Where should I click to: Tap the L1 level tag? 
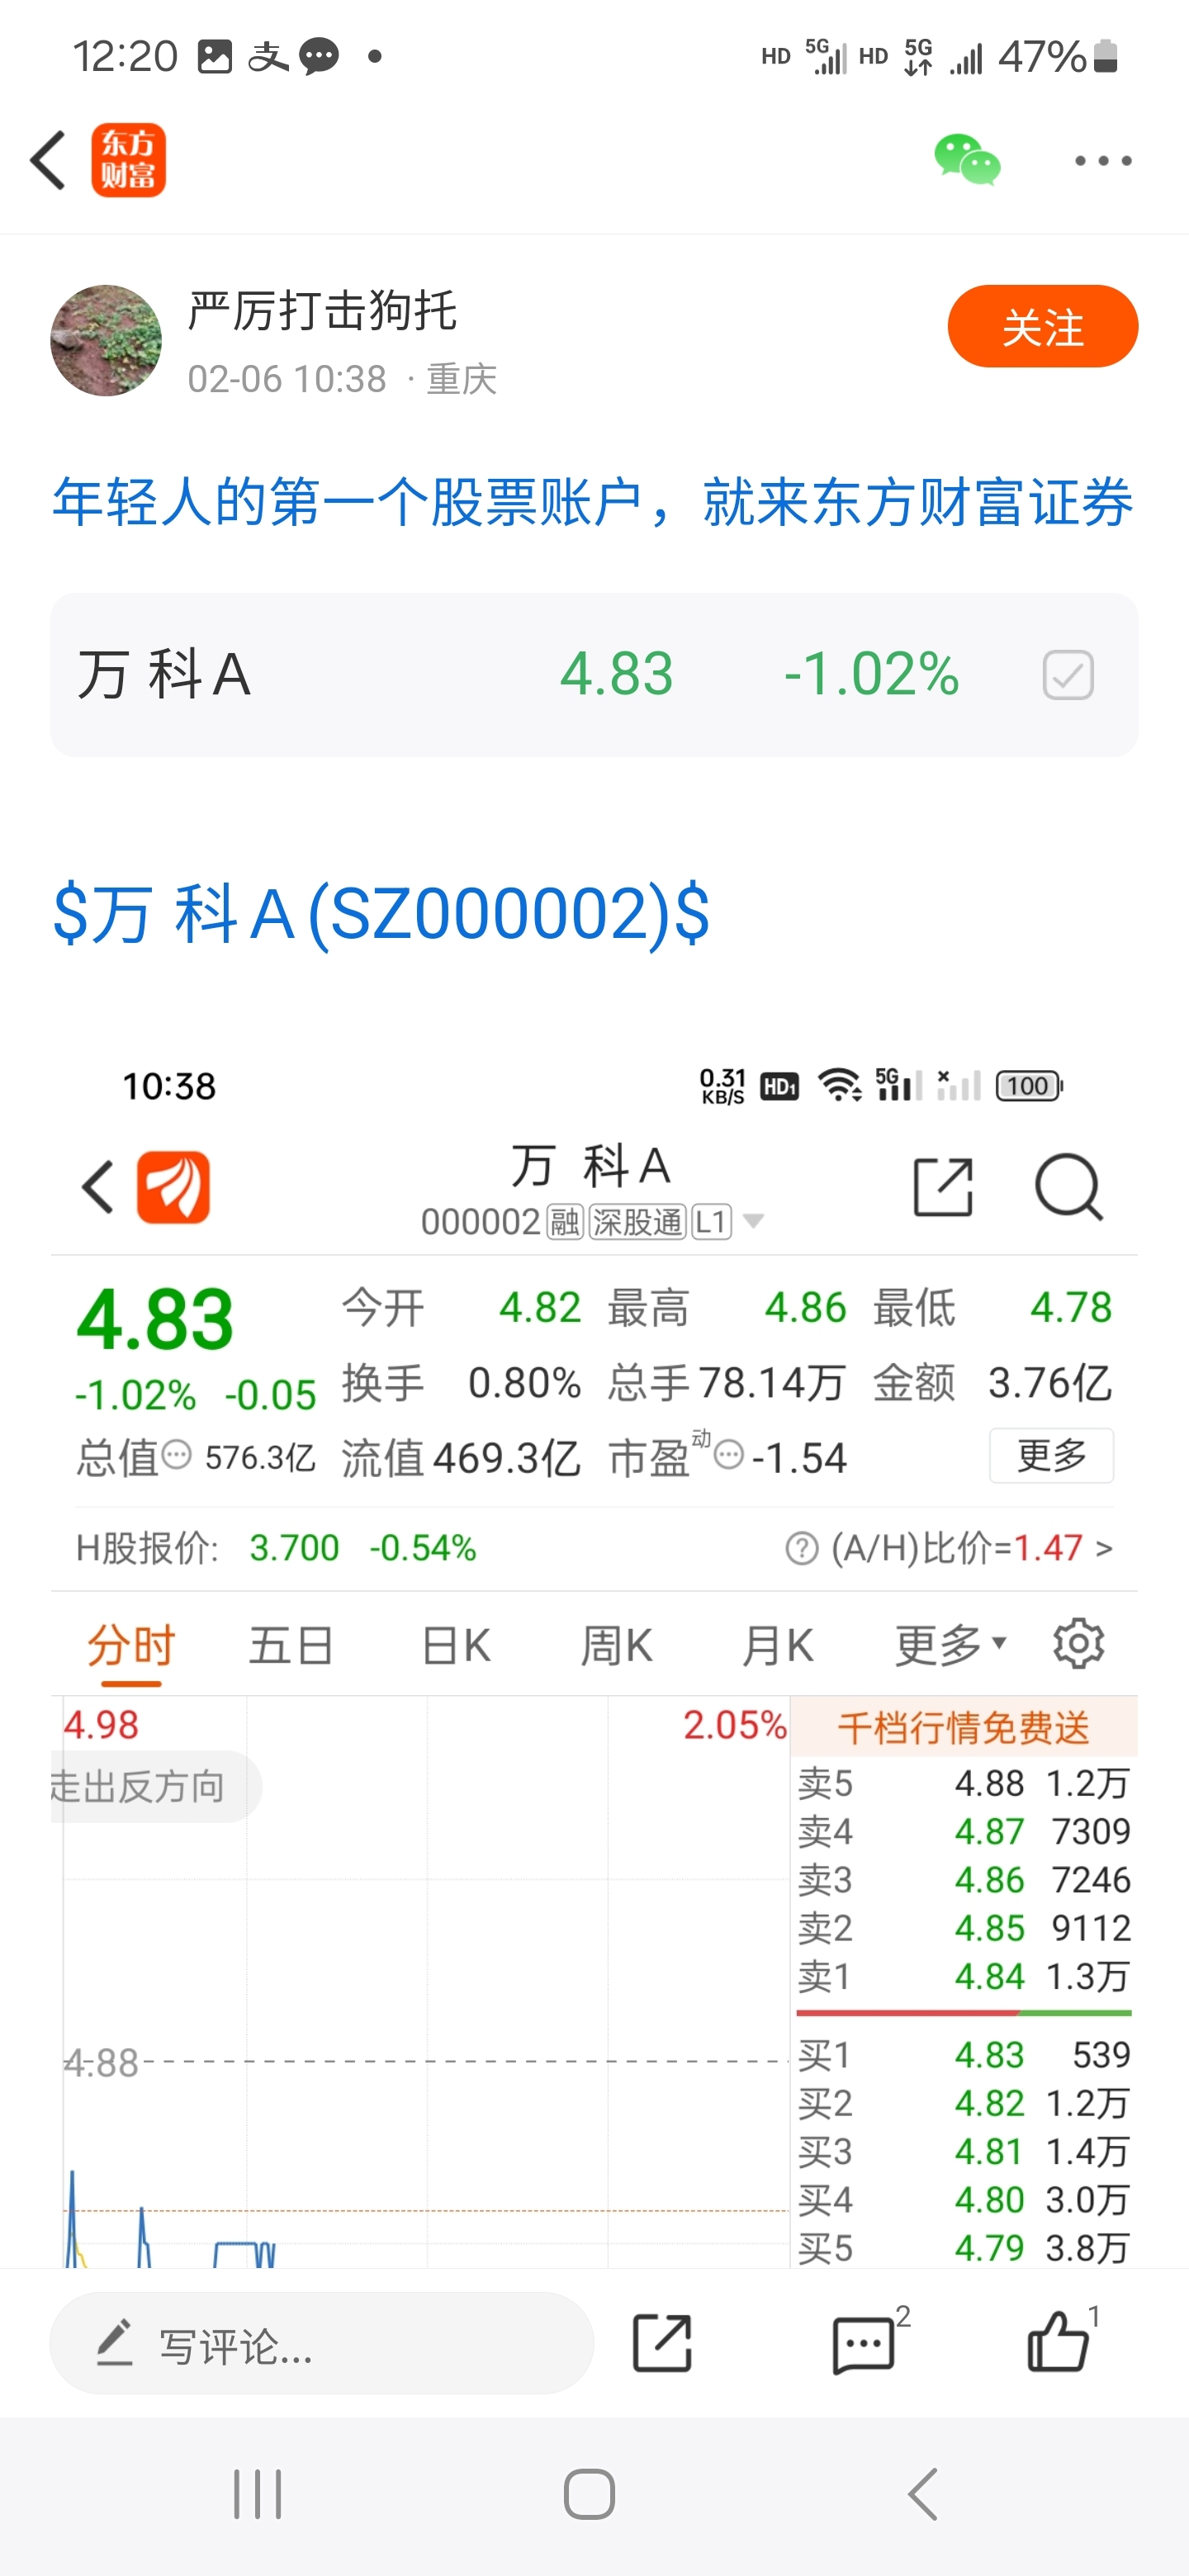[711, 1221]
